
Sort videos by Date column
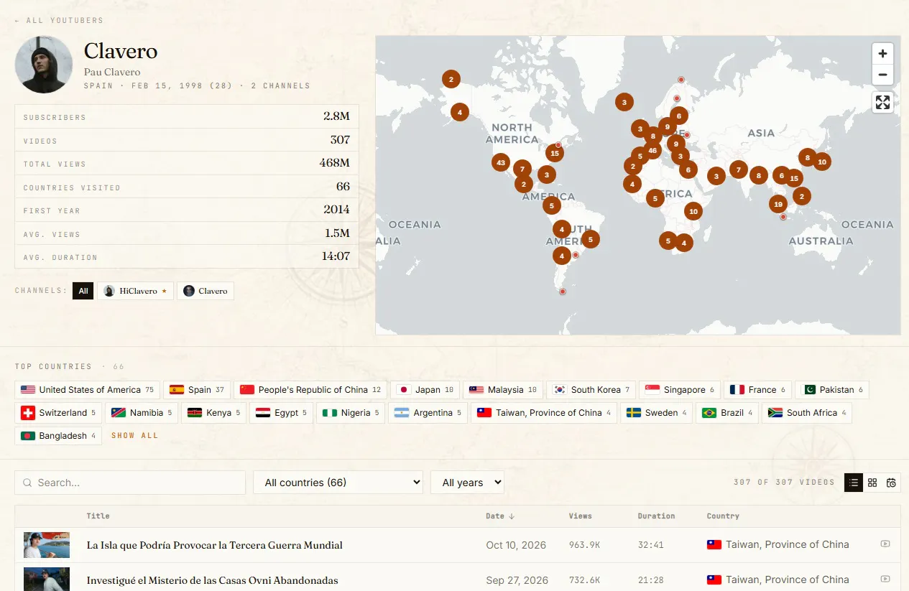(500, 516)
